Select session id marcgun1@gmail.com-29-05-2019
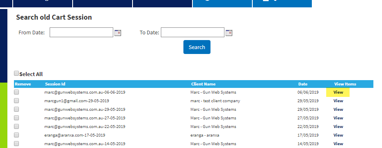 pyautogui.click(x=76, y=101)
